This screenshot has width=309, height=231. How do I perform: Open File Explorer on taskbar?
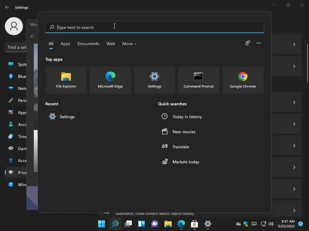pos(168,224)
